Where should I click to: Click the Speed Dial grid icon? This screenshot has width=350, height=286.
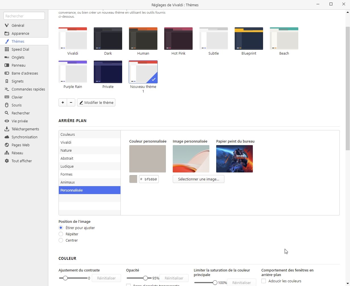7,49
